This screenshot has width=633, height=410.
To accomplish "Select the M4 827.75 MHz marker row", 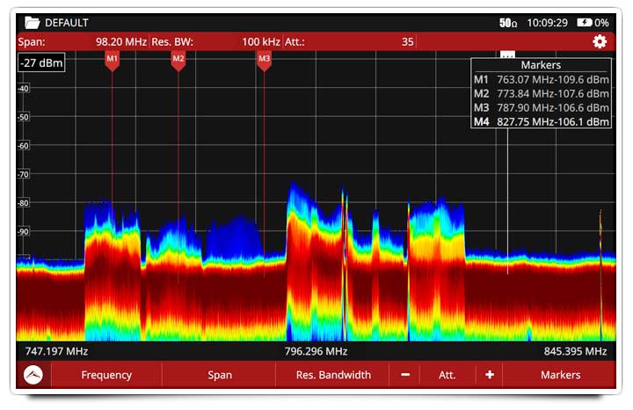I will (541, 121).
